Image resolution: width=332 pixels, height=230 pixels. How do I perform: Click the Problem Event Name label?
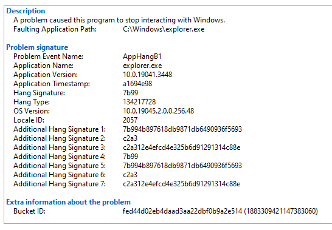pos(48,56)
